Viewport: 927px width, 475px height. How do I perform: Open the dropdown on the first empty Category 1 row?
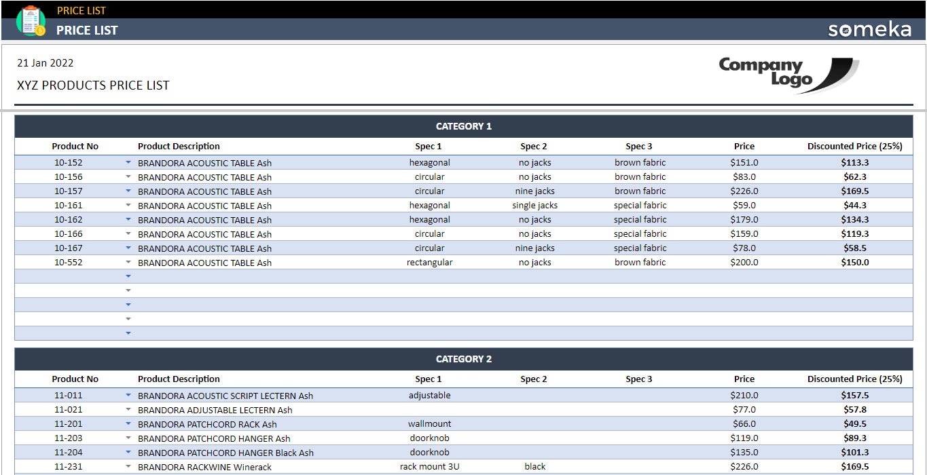coord(128,275)
